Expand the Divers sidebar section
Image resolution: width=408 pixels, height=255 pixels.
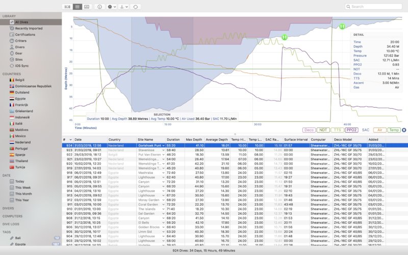tap(8, 208)
